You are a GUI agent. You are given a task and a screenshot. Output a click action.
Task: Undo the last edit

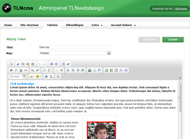click(x=39, y=64)
